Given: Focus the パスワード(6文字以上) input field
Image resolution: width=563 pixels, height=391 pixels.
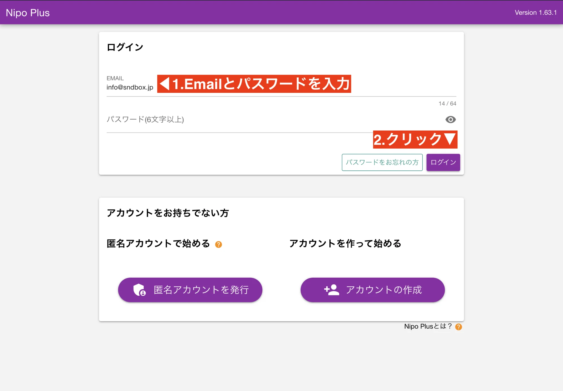Looking at the screenshot, I should pos(267,120).
